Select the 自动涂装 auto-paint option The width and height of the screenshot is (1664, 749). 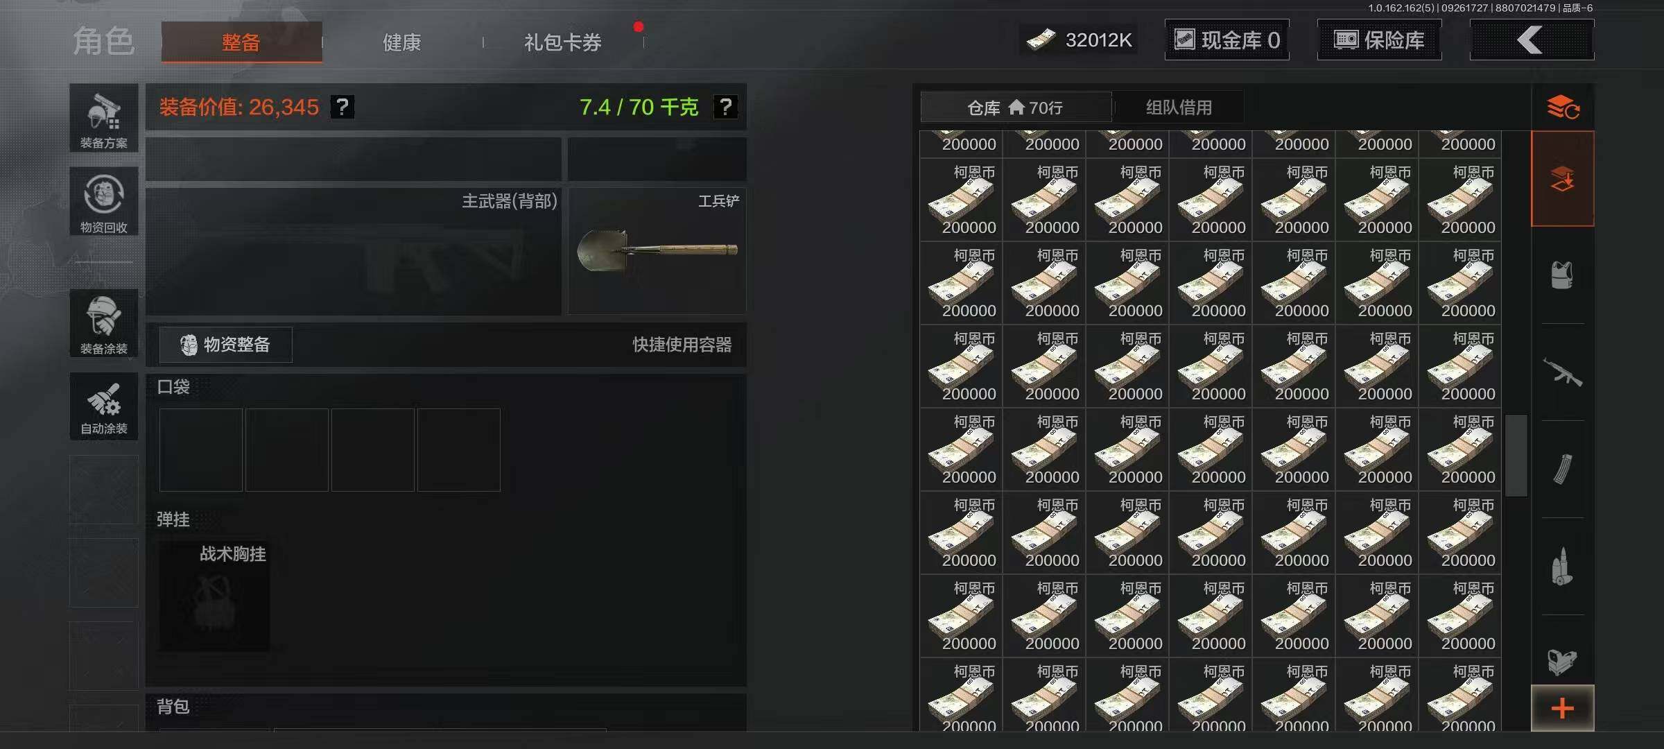tap(104, 406)
